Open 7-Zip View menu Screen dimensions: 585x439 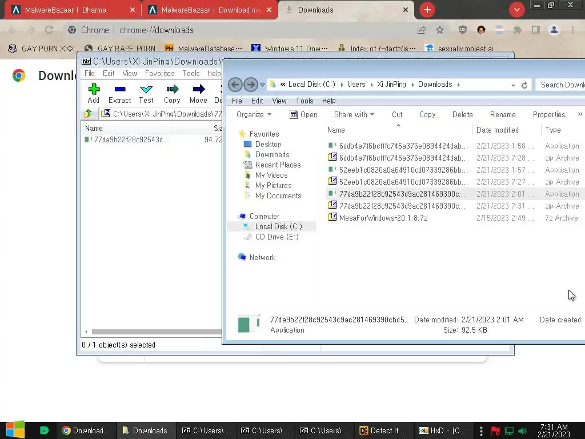pyautogui.click(x=130, y=74)
